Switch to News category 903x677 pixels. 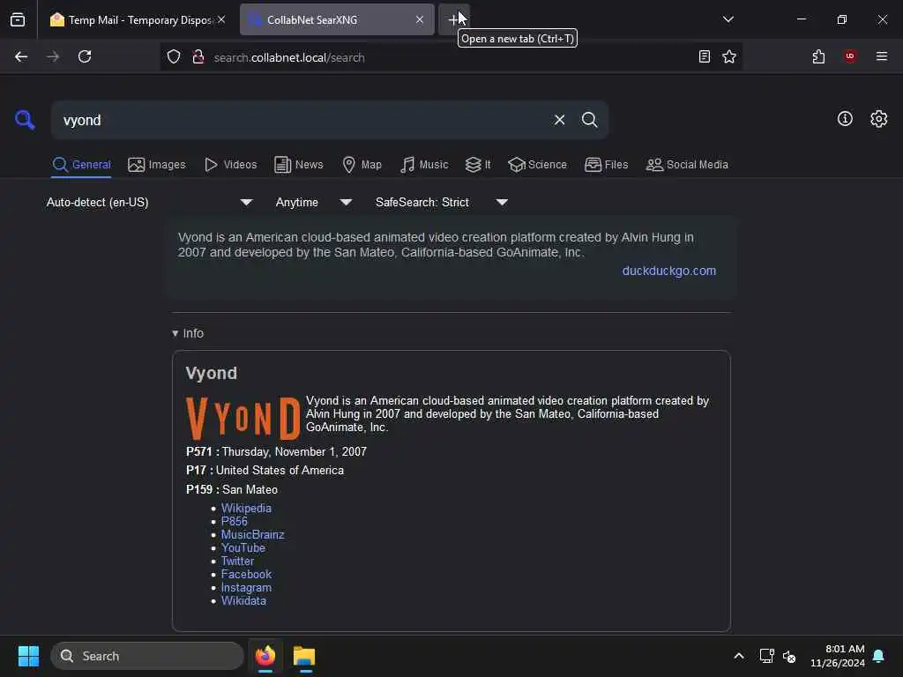299,165
